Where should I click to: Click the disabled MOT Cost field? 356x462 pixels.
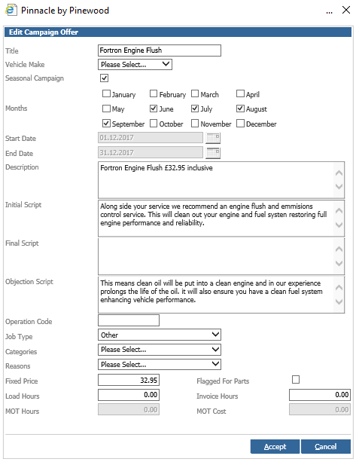tap(320, 409)
